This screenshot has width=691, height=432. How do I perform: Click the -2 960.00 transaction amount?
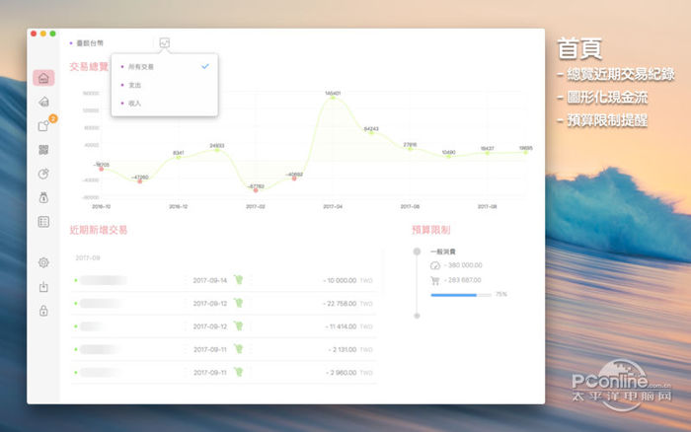(x=342, y=373)
